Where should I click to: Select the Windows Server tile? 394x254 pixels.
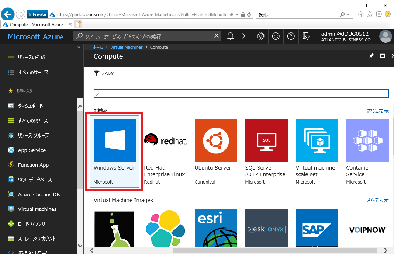(x=115, y=152)
